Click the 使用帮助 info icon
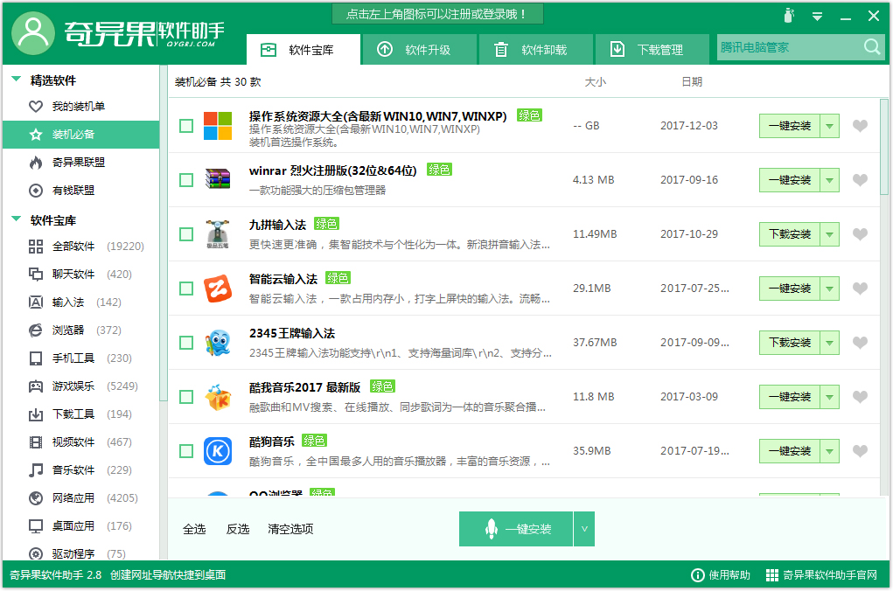Viewport: 893px width, 591px height. 695,575
